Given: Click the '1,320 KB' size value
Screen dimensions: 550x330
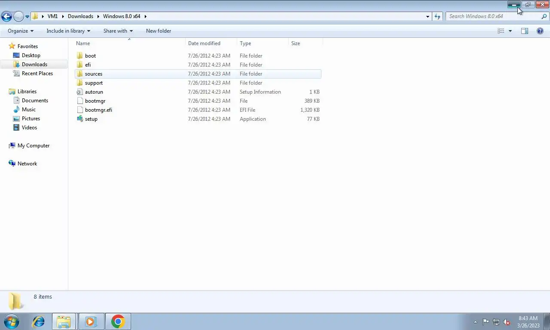Looking at the screenshot, I should [310, 110].
